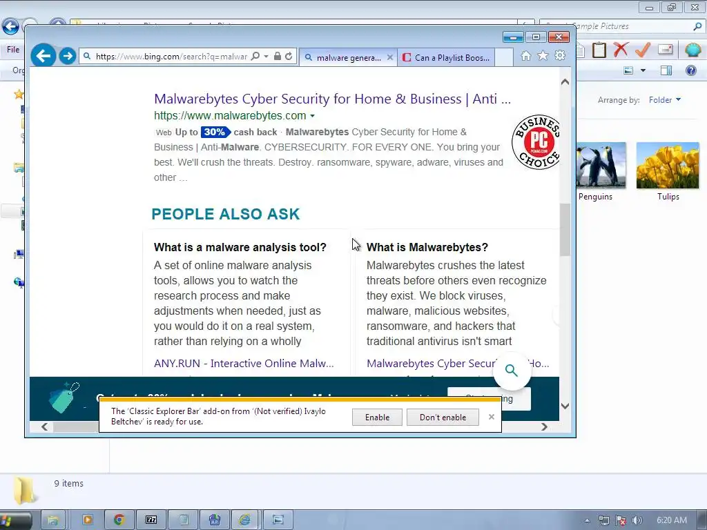
Task: Click the Sample Pictures search box
Action: pyautogui.click(x=622, y=27)
